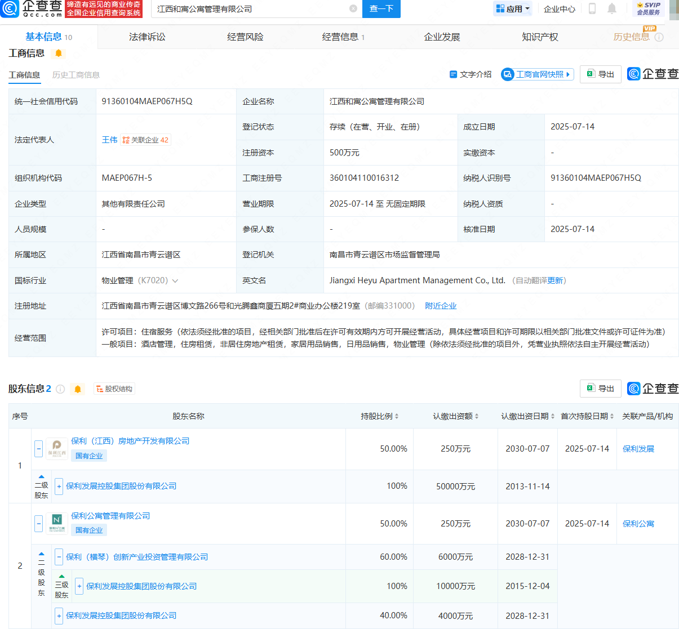This screenshot has width=679, height=629.
Task: Switch to 经营风险 tab
Action: point(245,37)
